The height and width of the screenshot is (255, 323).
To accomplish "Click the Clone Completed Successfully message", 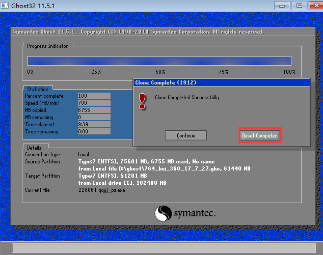I will point(186,97).
